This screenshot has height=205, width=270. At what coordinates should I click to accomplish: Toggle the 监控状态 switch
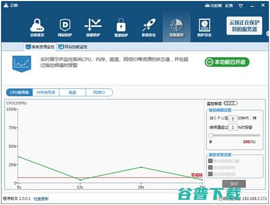tap(231, 103)
